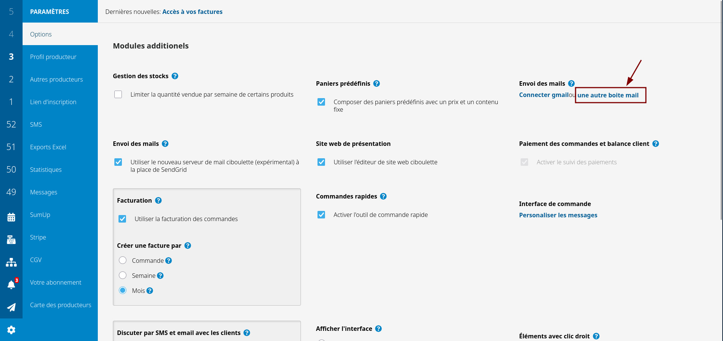This screenshot has width=723, height=341.
Task: Show help for Gestion des stocks
Action: pyautogui.click(x=175, y=76)
